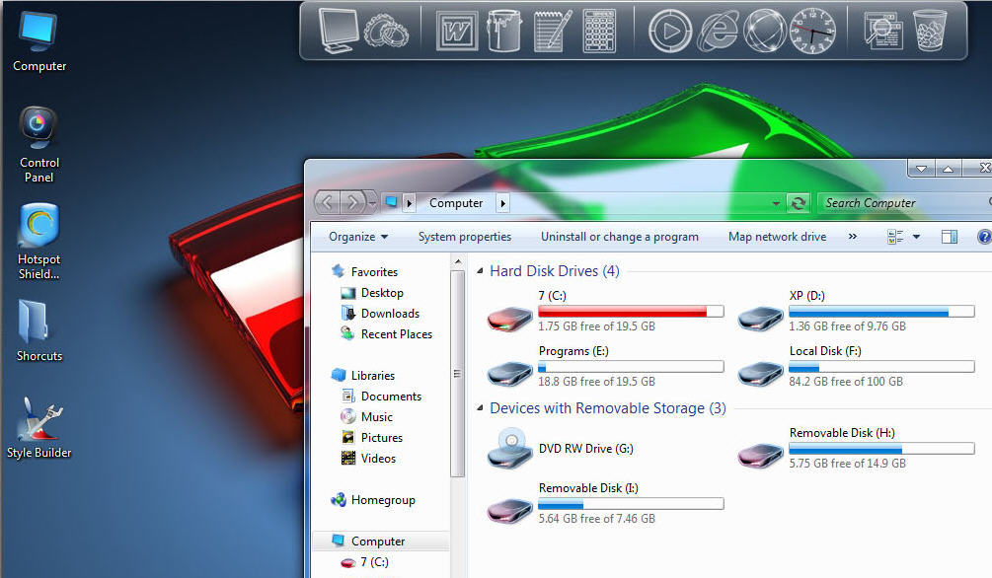Click the Refresh button beside address bar
Screen dimensions: 992x578
799,203
